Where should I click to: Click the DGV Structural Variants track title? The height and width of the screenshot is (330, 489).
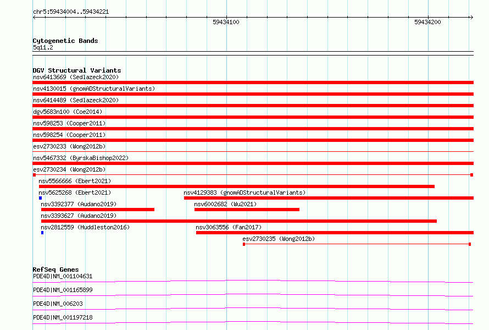pyautogui.click(x=77, y=70)
